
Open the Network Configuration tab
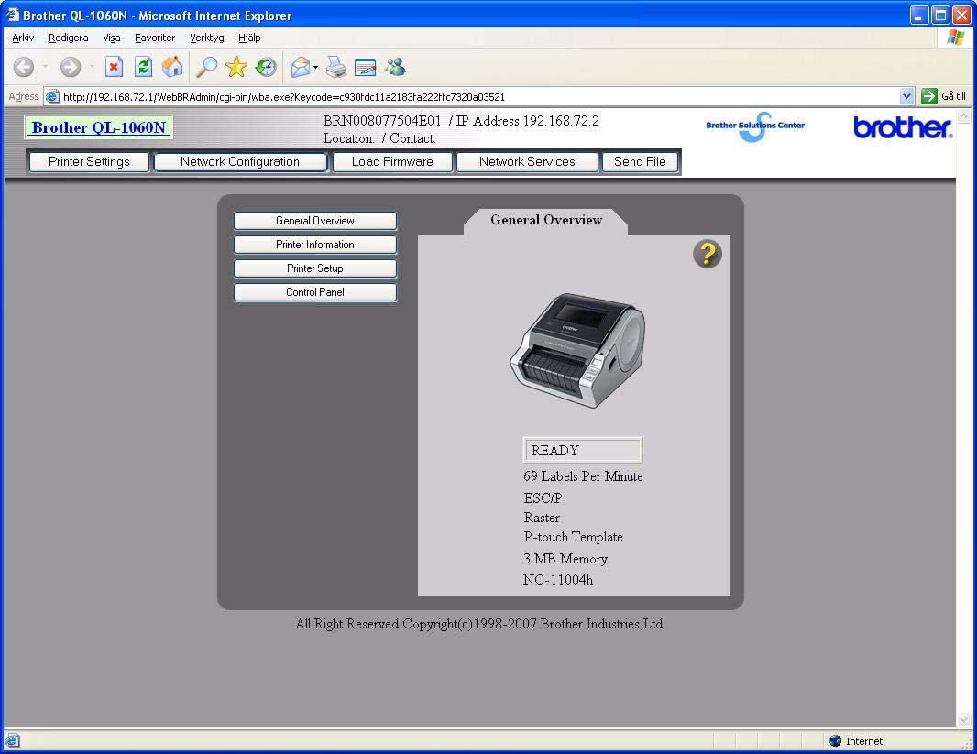pos(240,162)
